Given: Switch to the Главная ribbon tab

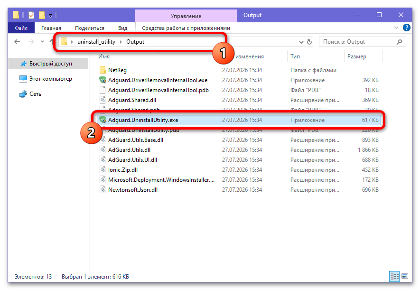Looking at the screenshot, I should point(51,28).
